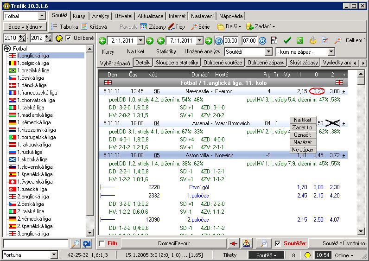The height and width of the screenshot is (261, 369).
Task: Click the green forward arrow after 7.11.2011
Action: (x=209, y=41)
